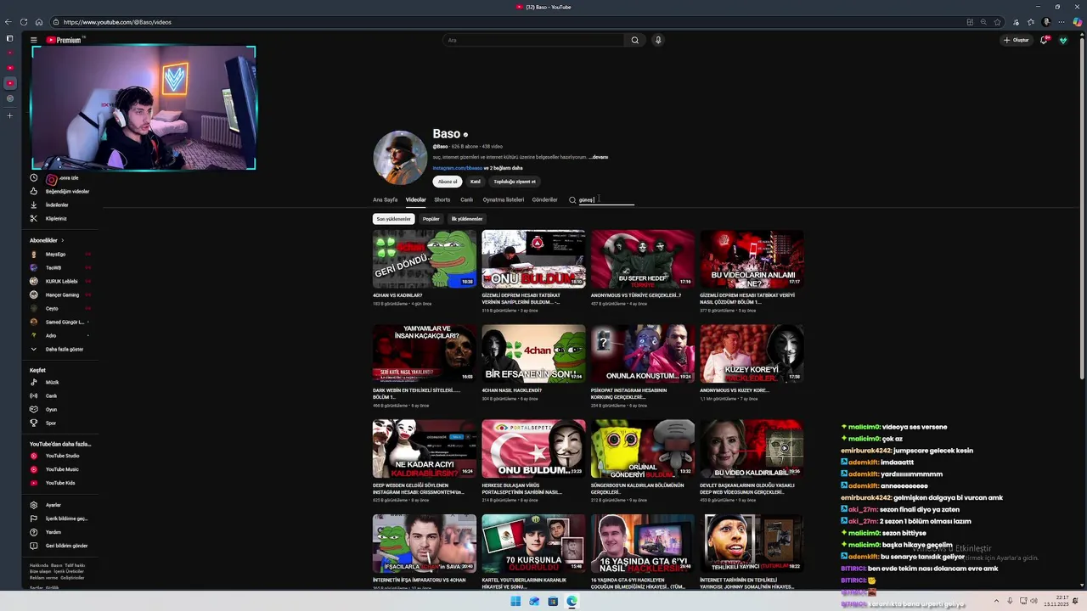1087x611 pixels.
Task: Select Son yüklenenler filter chip
Action: coord(394,219)
